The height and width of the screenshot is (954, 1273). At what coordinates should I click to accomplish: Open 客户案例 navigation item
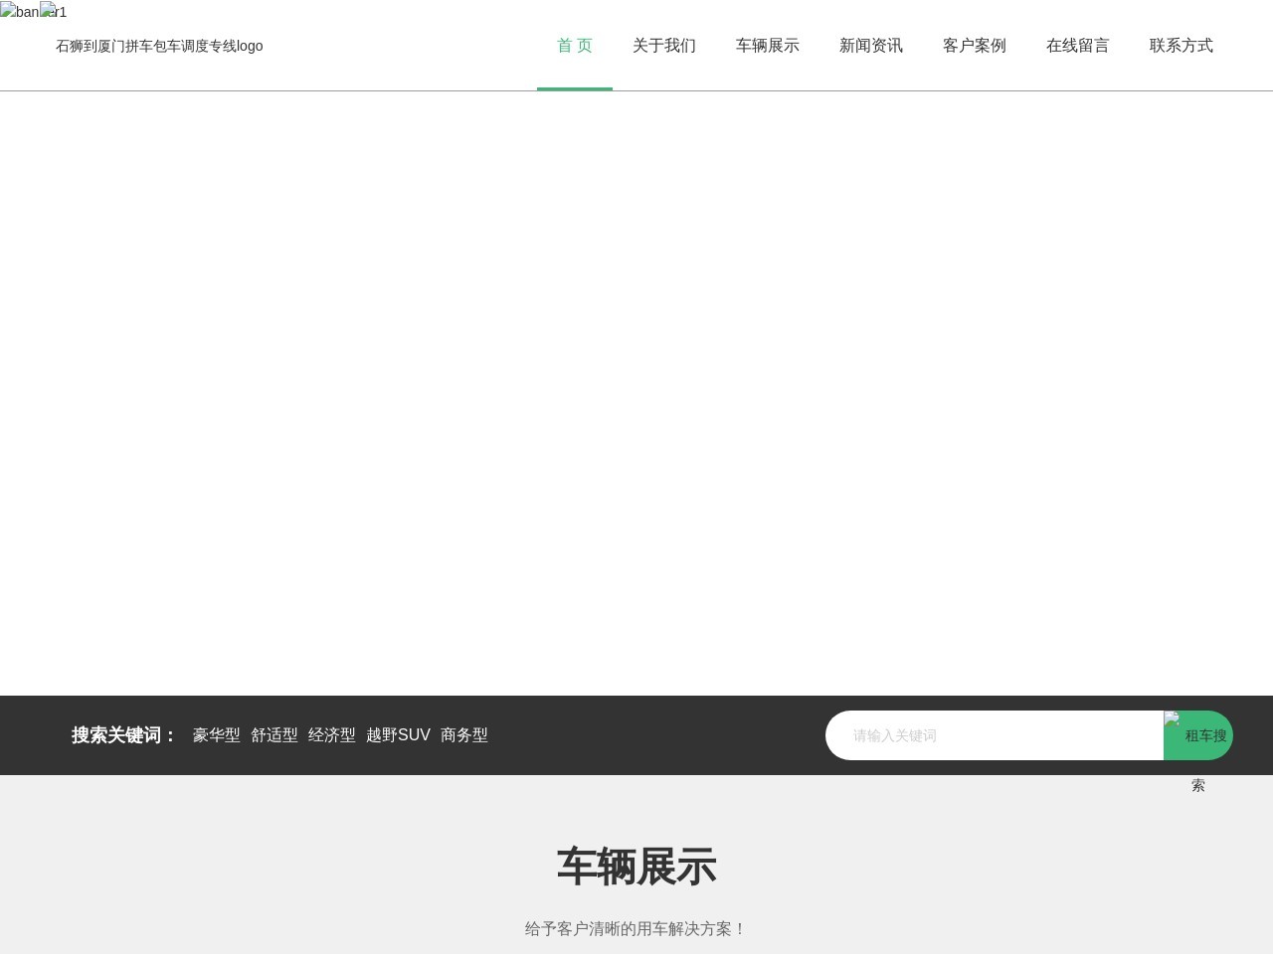(975, 45)
